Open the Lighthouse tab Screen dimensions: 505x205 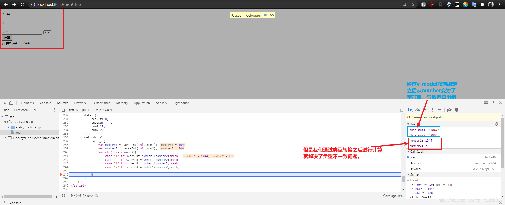(181, 103)
